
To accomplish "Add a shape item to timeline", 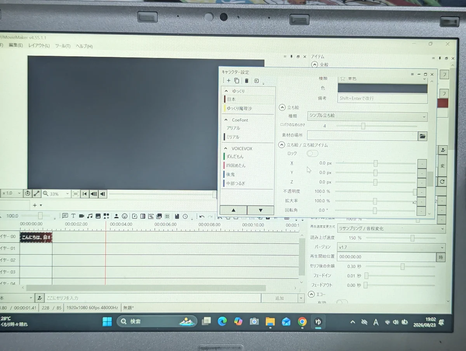I will pos(106,216).
